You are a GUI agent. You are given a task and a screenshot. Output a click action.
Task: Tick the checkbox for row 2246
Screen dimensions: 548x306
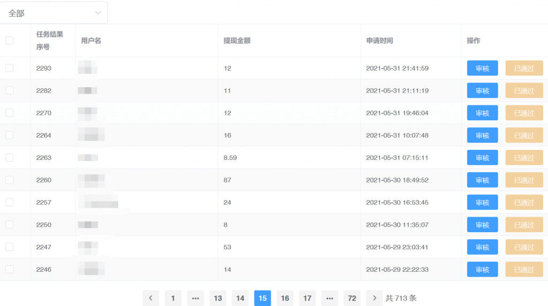point(10,270)
